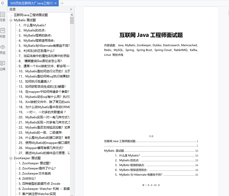229x196 pixels.
Task: Click page TOC link 1、什么是 Mybatis?
Action: (x=156, y=156)
